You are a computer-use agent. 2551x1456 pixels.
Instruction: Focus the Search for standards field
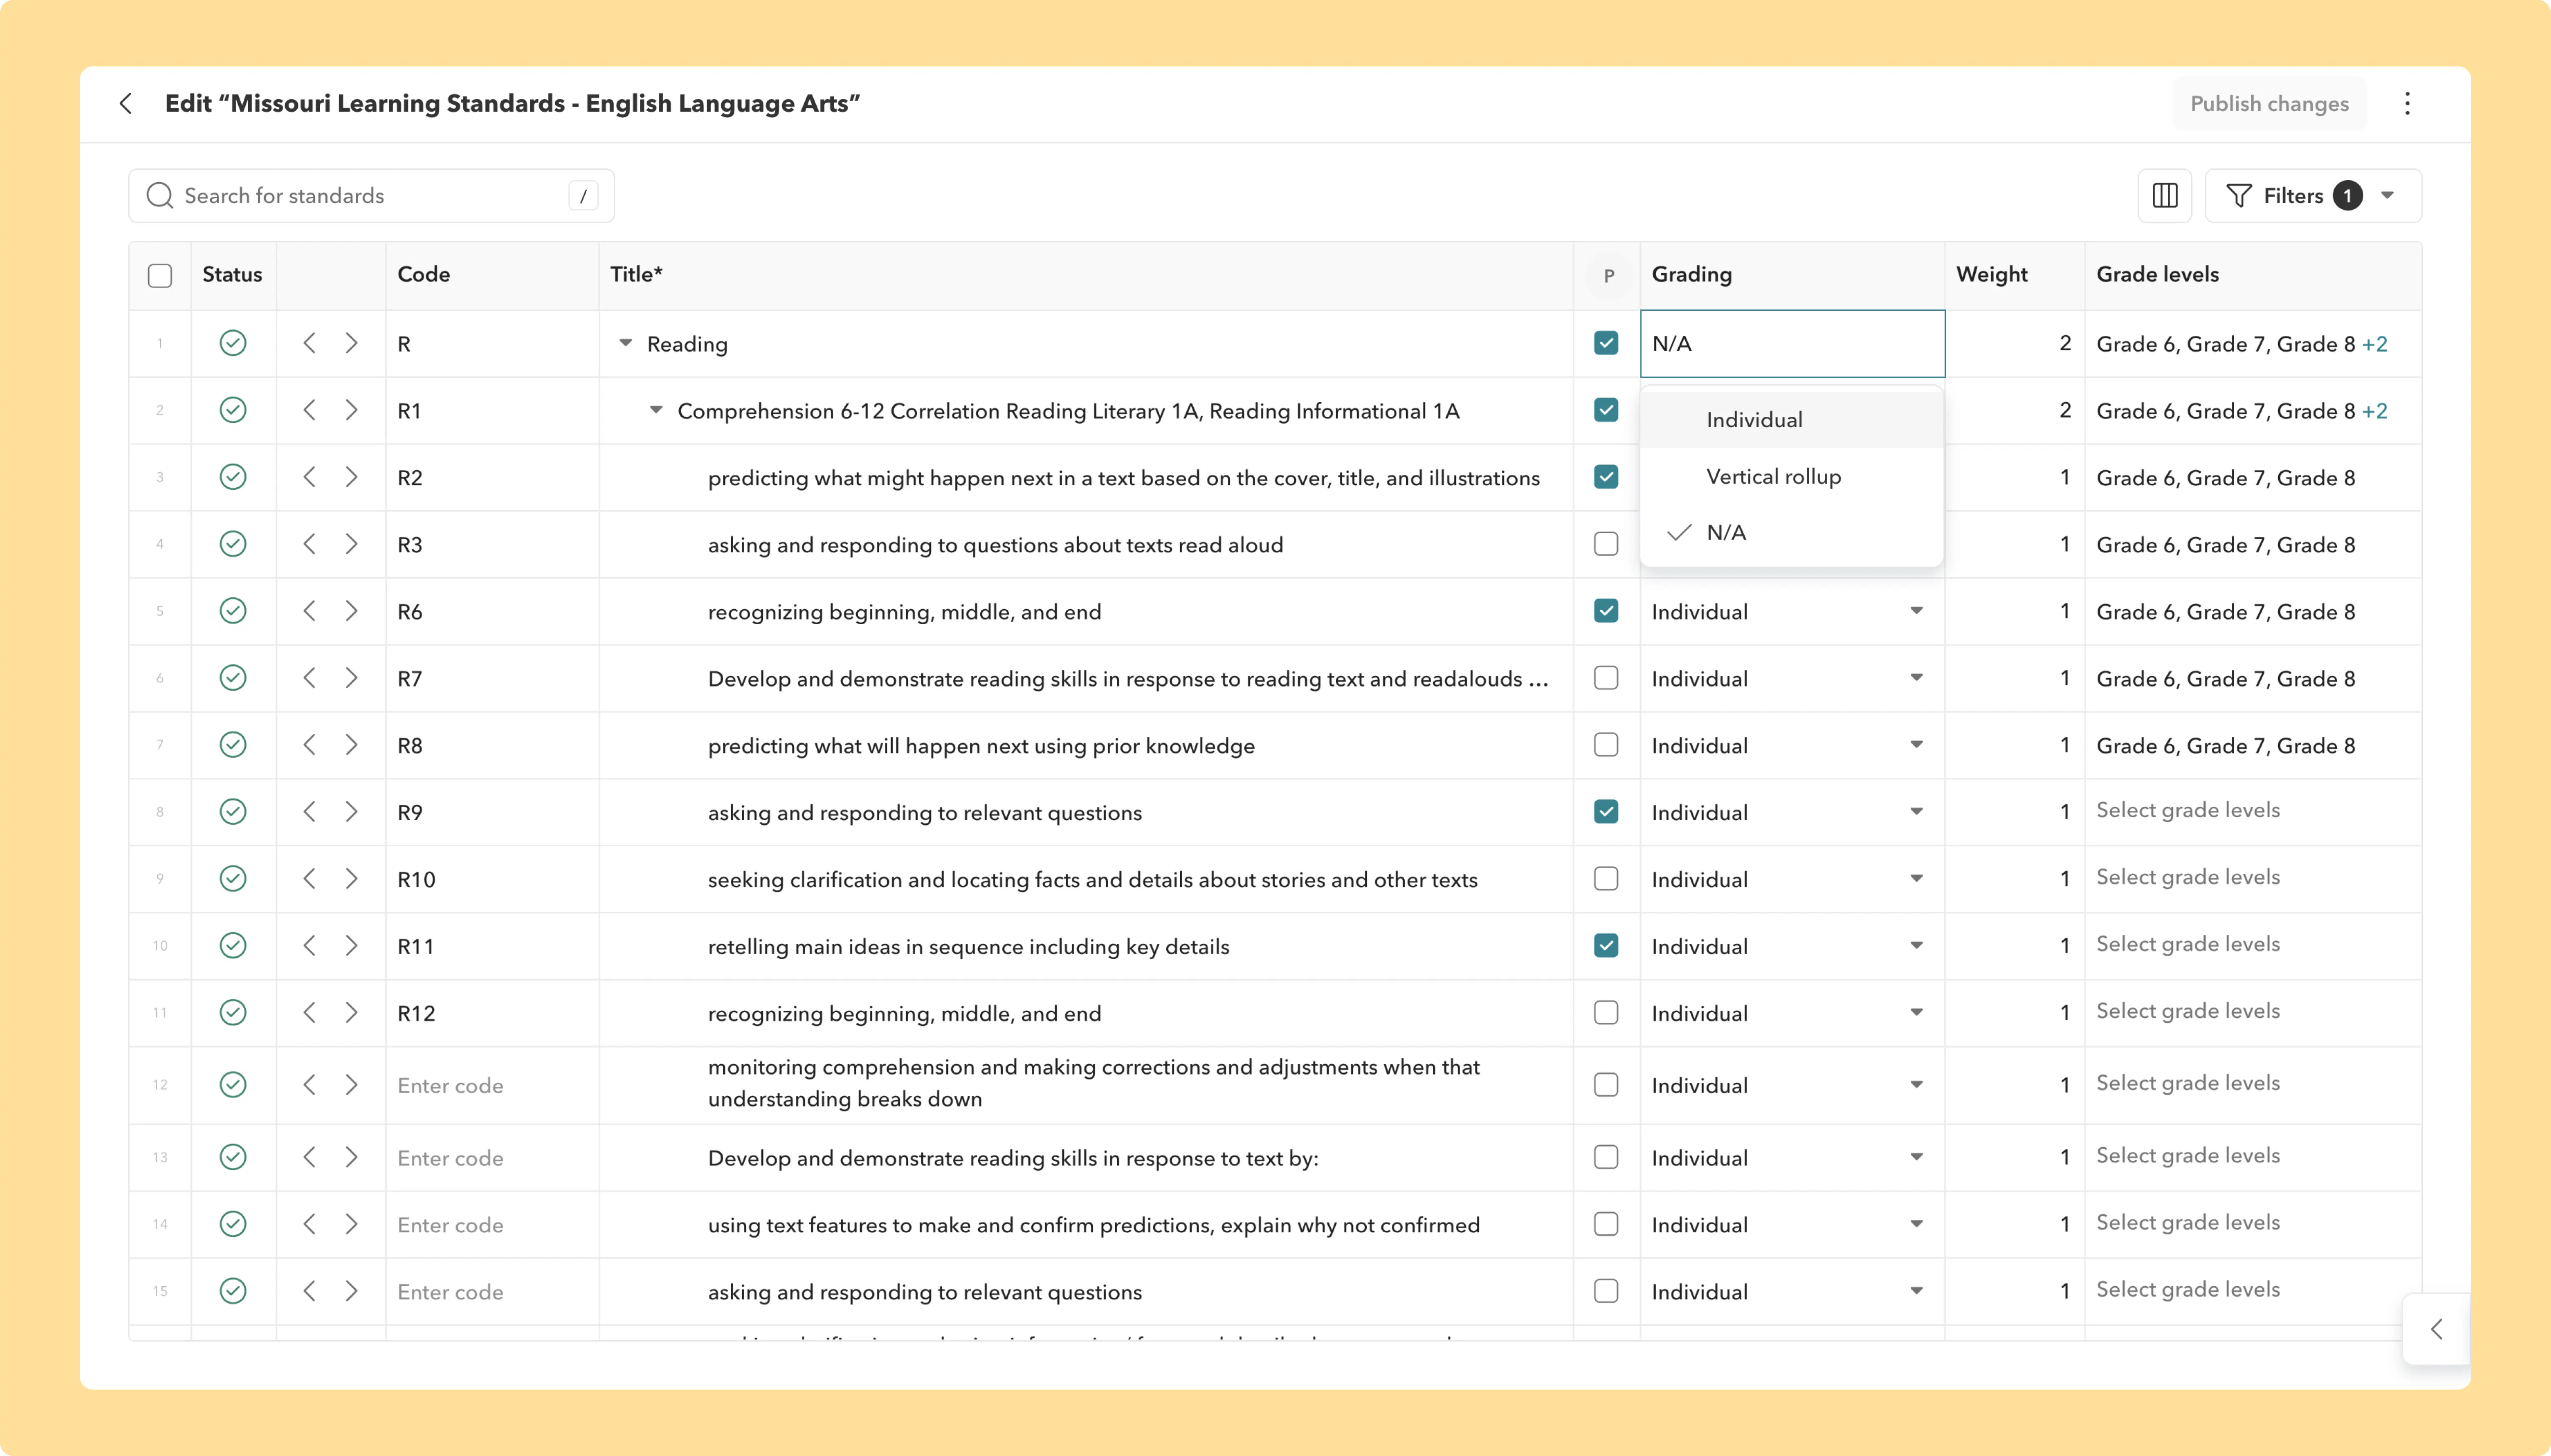pos(371,196)
